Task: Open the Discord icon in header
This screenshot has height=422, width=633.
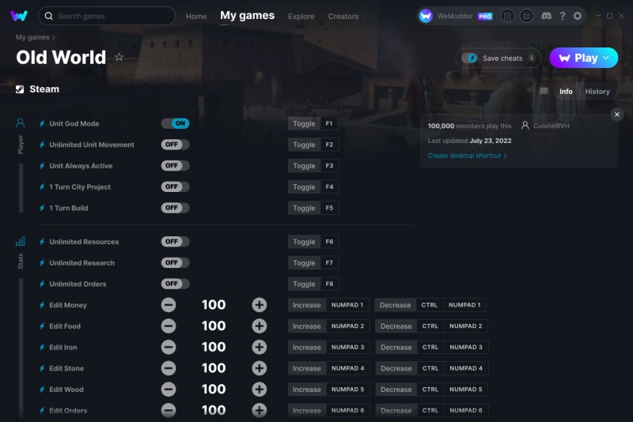Action: [546, 16]
